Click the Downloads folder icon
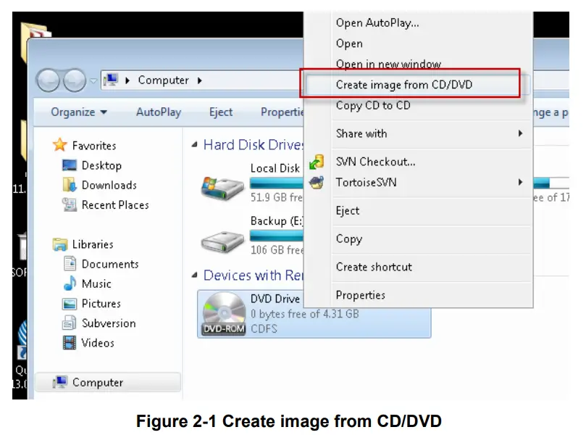 pos(70,185)
